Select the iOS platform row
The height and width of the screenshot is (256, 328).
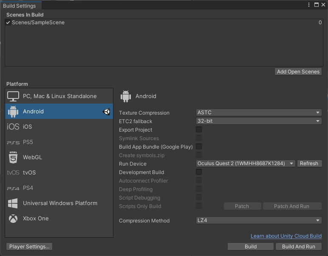pos(59,127)
